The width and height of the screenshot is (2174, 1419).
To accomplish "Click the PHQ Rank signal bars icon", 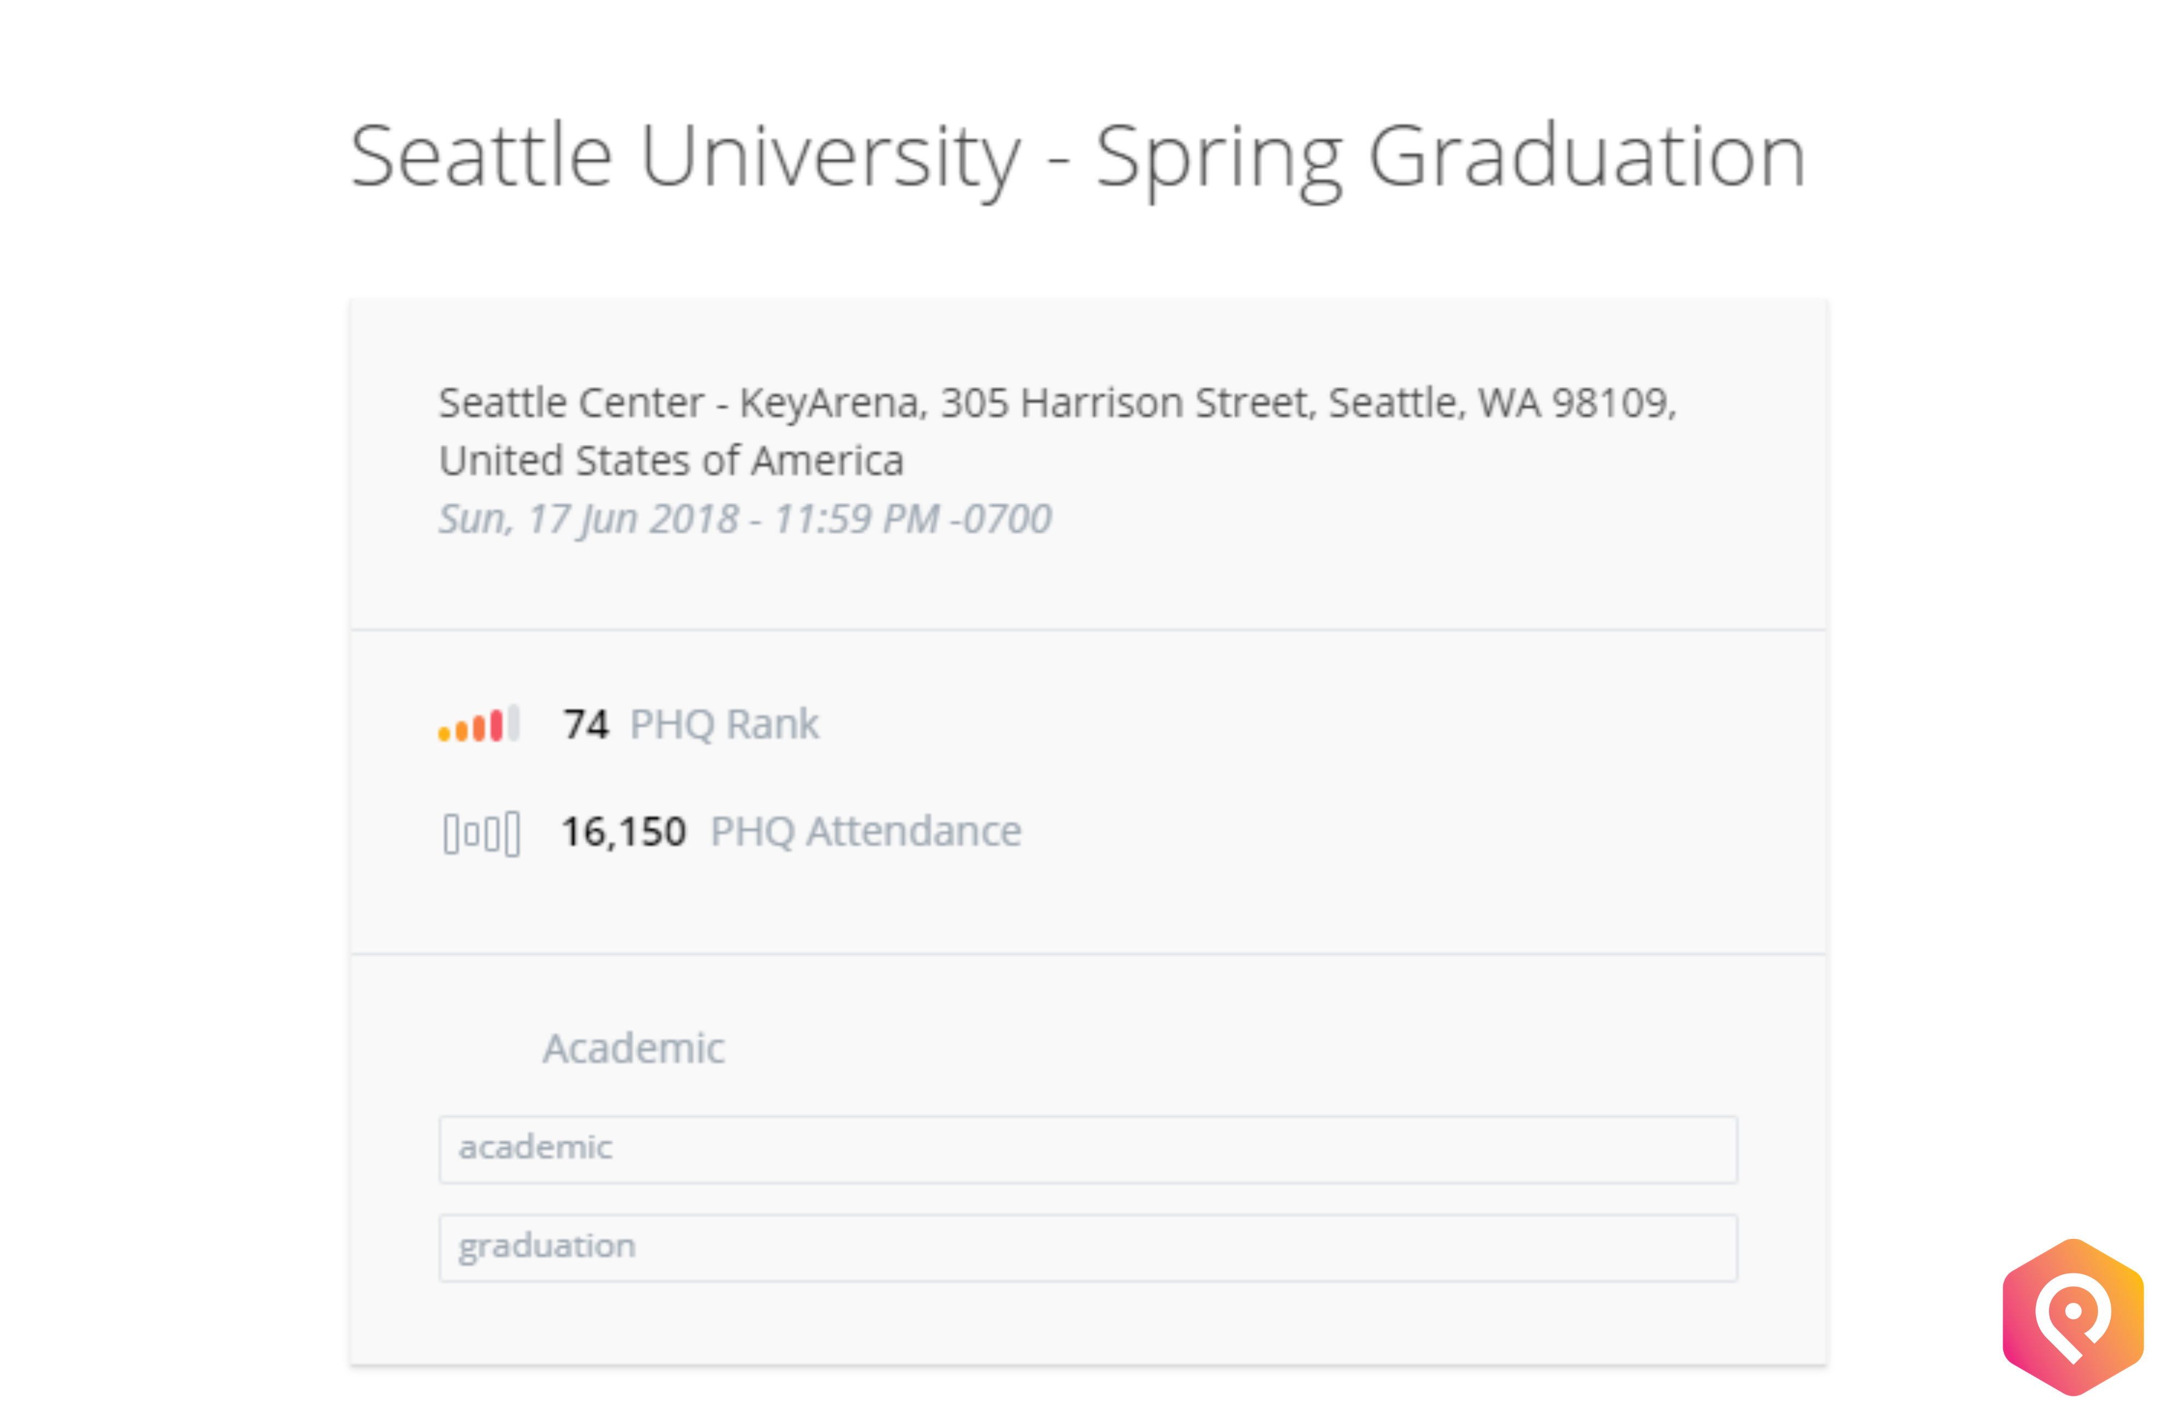I will pos(479,725).
